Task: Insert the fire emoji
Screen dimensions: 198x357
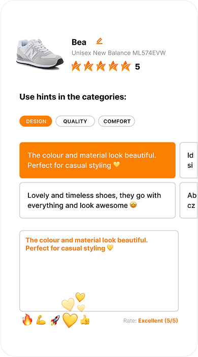Action: (27, 319)
